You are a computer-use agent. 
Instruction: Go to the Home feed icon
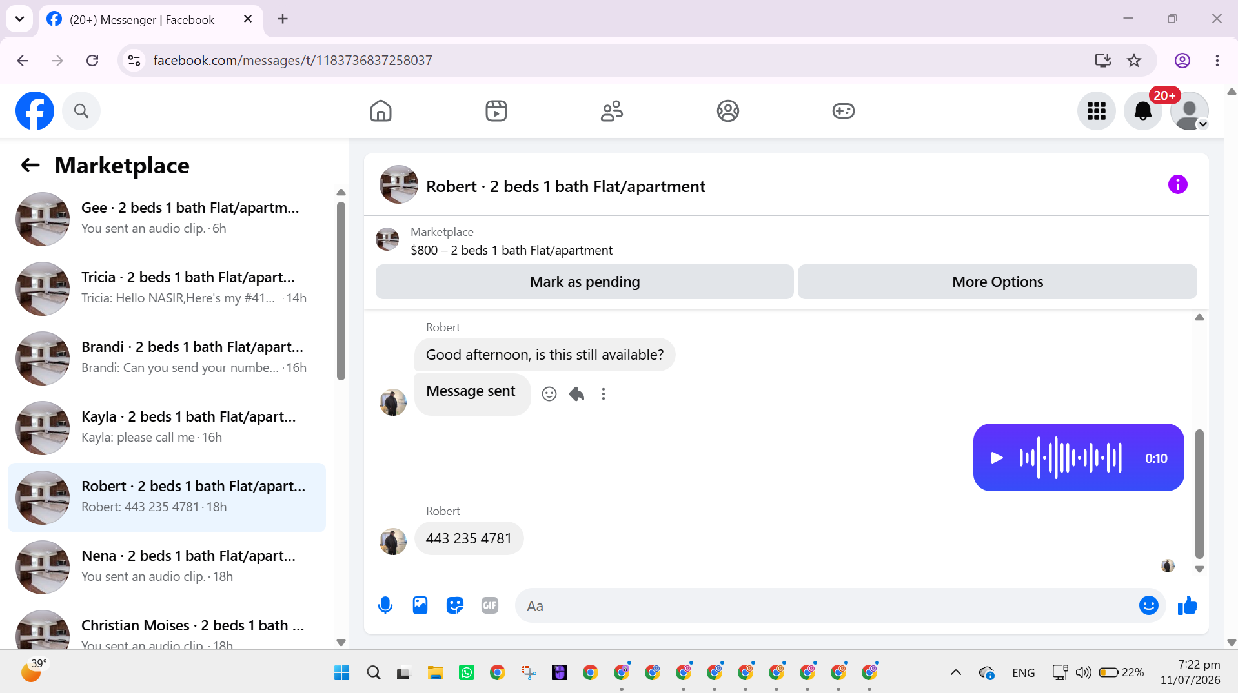tap(381, 111)
